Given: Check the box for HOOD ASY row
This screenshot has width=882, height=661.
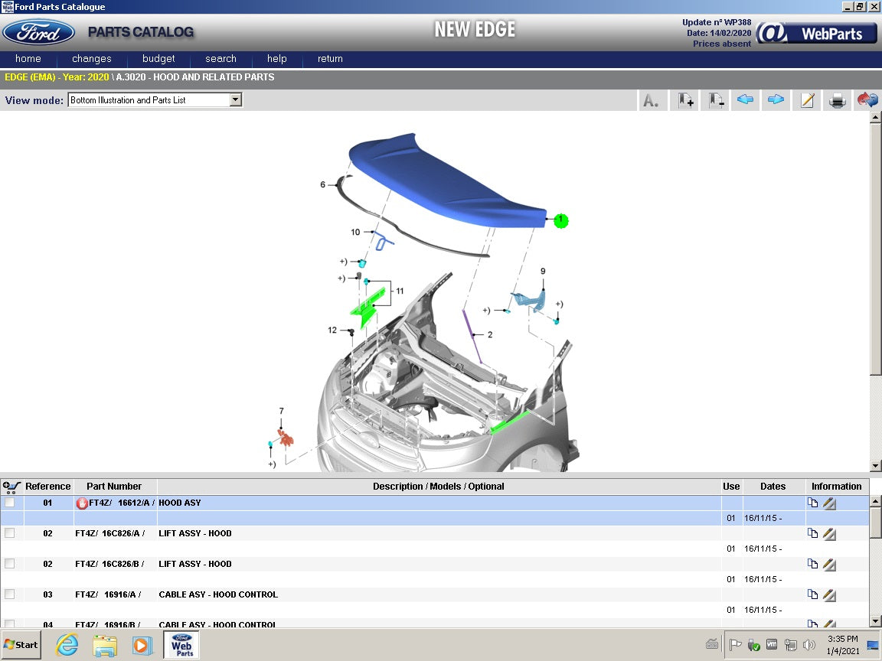Looking at the screenshot, I should click(x=9, y=503).
